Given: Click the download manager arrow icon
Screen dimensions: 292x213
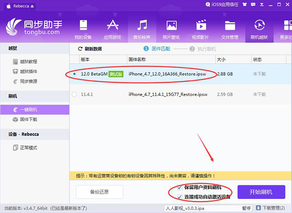Looking at the screenshot, I should (258, 208).
